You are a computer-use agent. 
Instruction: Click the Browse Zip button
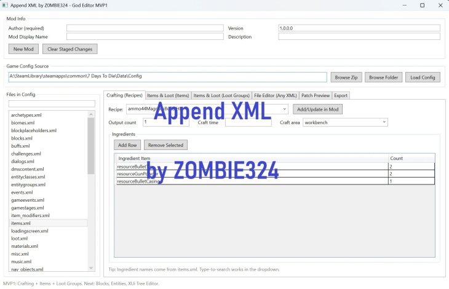coord(346,77)
